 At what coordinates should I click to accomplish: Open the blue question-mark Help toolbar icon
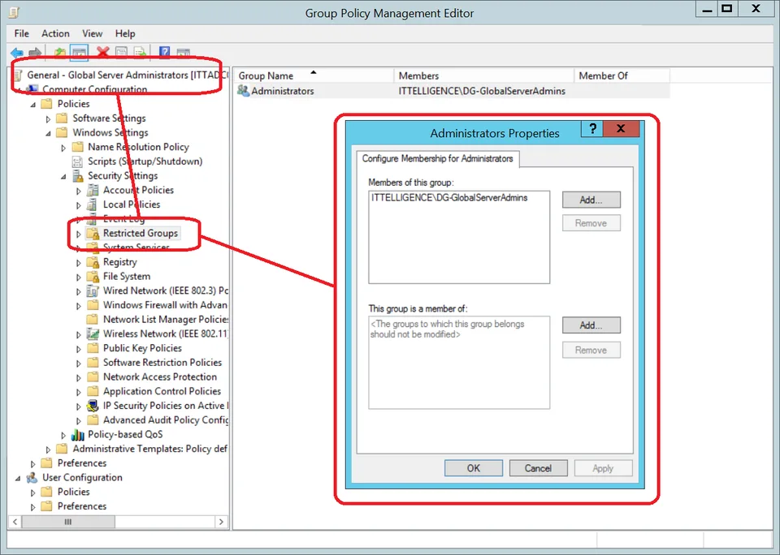[165, 52]
